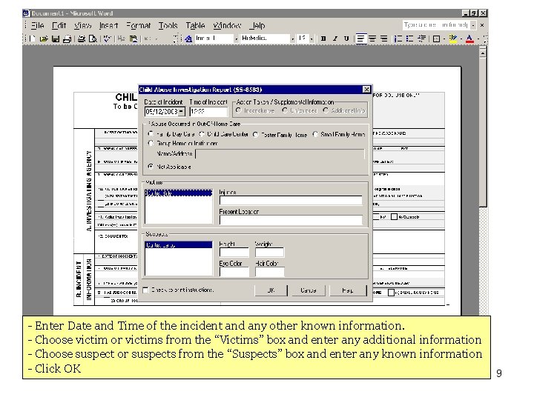Image resolution: width=534 pixels, height=400 pixels.
Task: Click the suspect Weight field
Action: coord(269,253)
